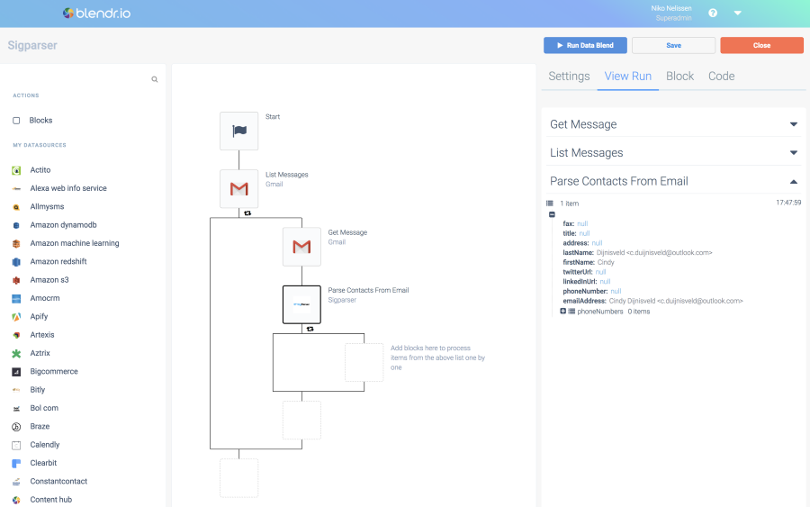Click the orange Close button
The image size is (810, 507).
(762, 46)
